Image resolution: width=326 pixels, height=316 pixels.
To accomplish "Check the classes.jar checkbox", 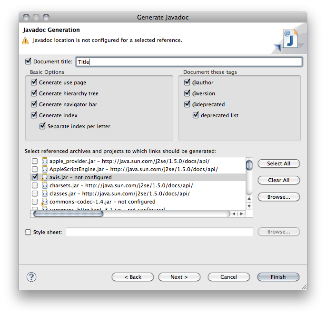I will pos(35,194).
